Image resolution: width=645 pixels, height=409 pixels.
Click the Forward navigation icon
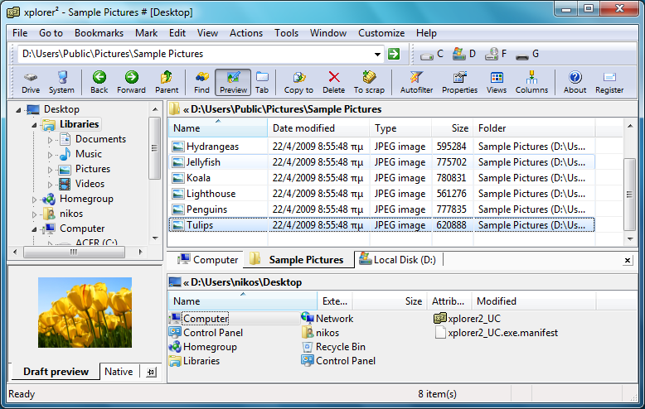click(x=131, y=82)
